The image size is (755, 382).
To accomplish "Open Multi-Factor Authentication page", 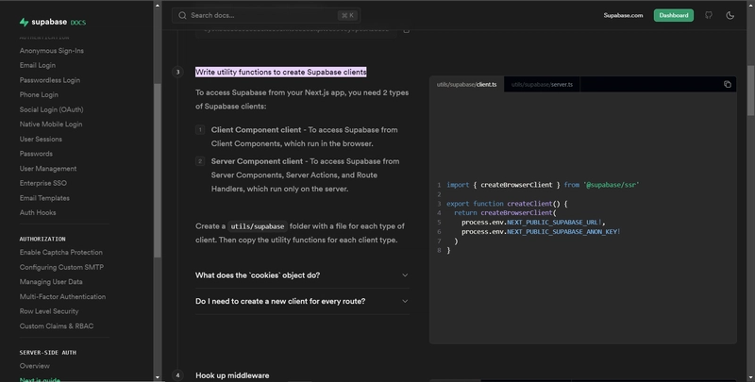I will pyautogui.click(x=62, y=296).
